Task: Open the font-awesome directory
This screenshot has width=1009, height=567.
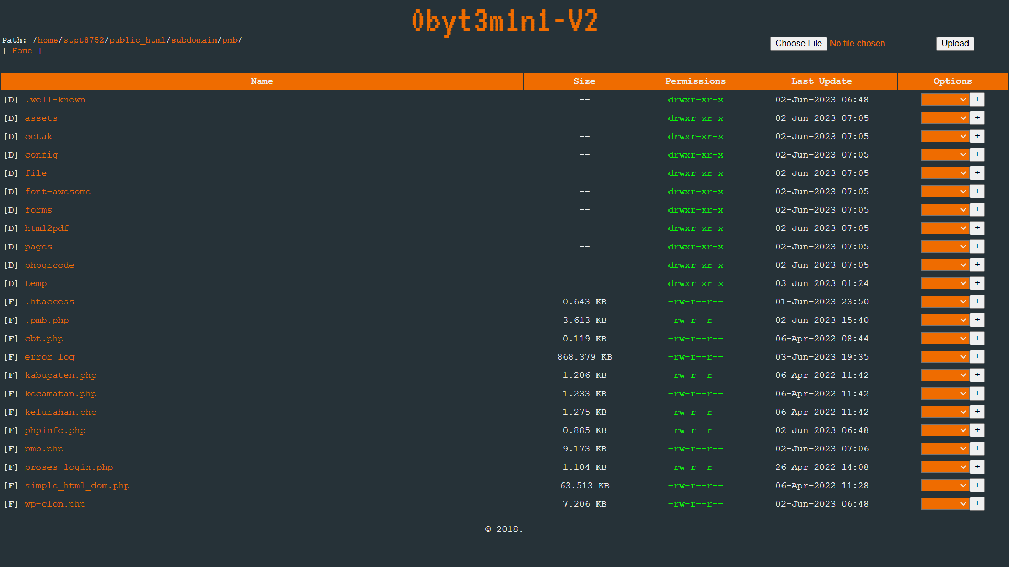Action: click(58, 192)
